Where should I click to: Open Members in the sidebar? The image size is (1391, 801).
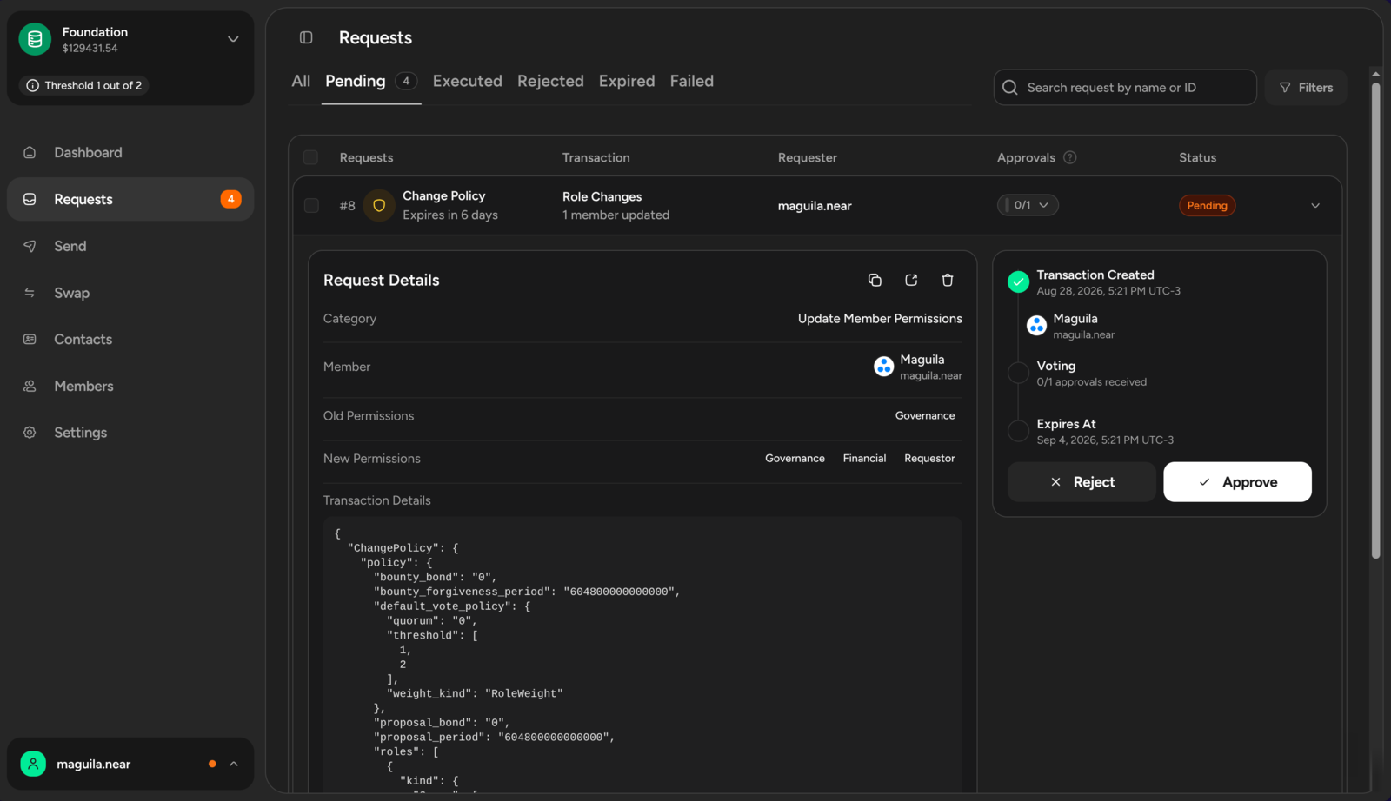(130, 386)
